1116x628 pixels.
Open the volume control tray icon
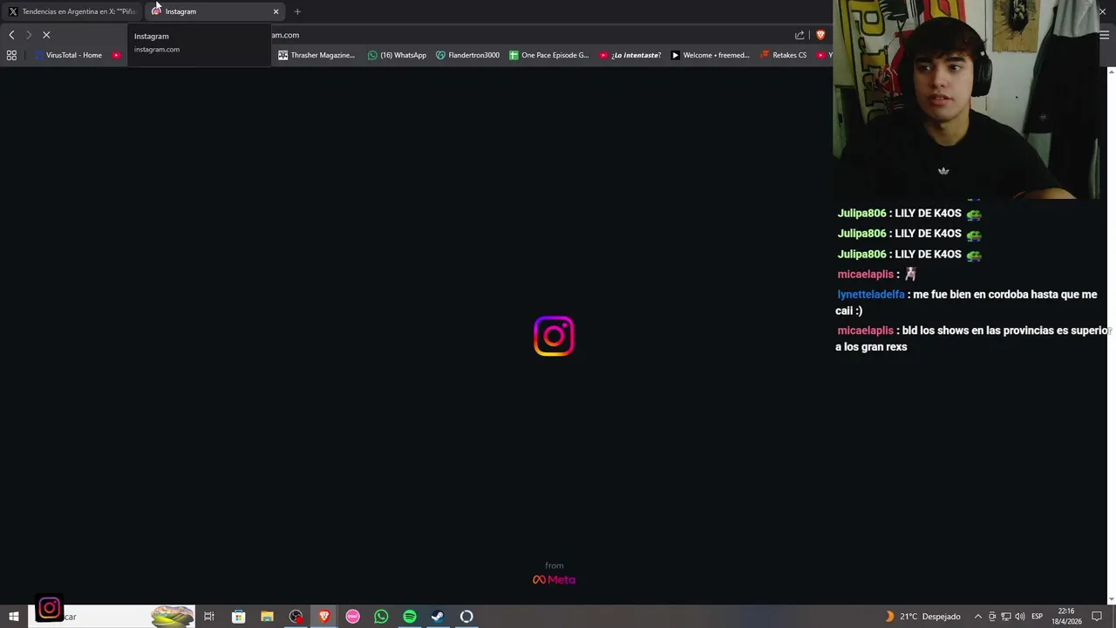click(x=1020, y=617)
